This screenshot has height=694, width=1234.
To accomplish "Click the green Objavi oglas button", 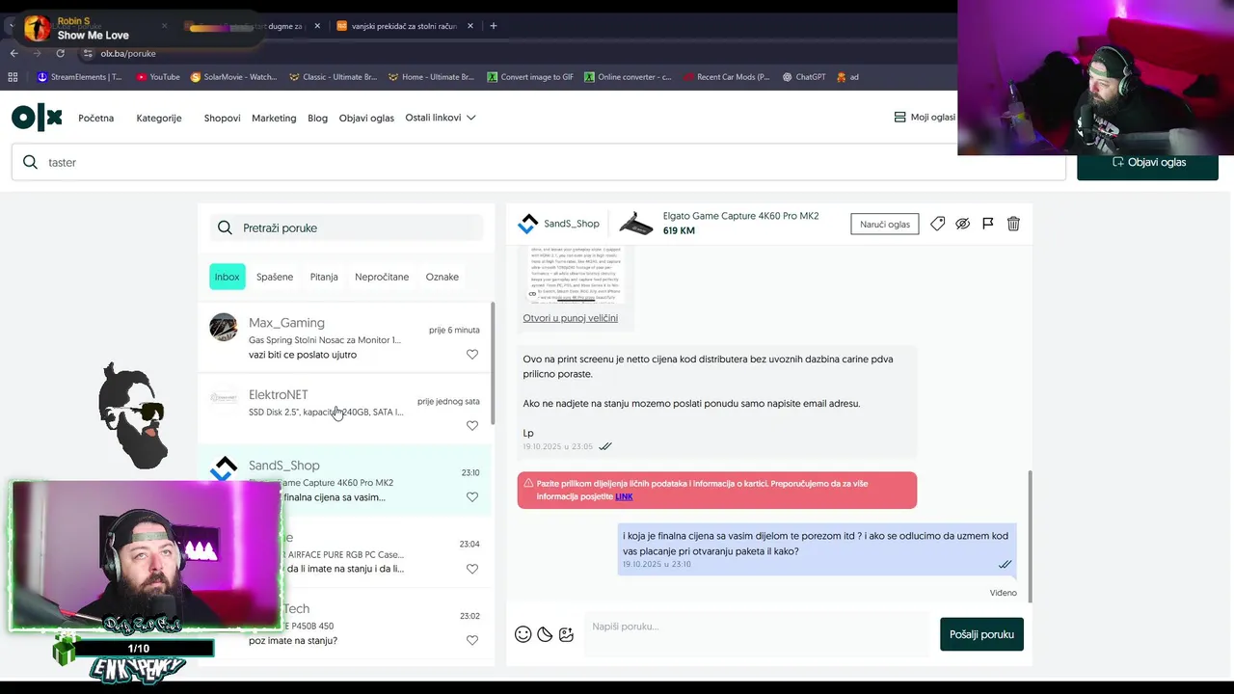I will (1147, 162).
